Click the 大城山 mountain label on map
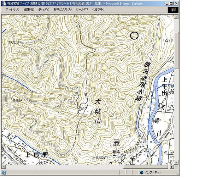The height and width of the screenshot is (177, 217). click(x=98, y=111)
